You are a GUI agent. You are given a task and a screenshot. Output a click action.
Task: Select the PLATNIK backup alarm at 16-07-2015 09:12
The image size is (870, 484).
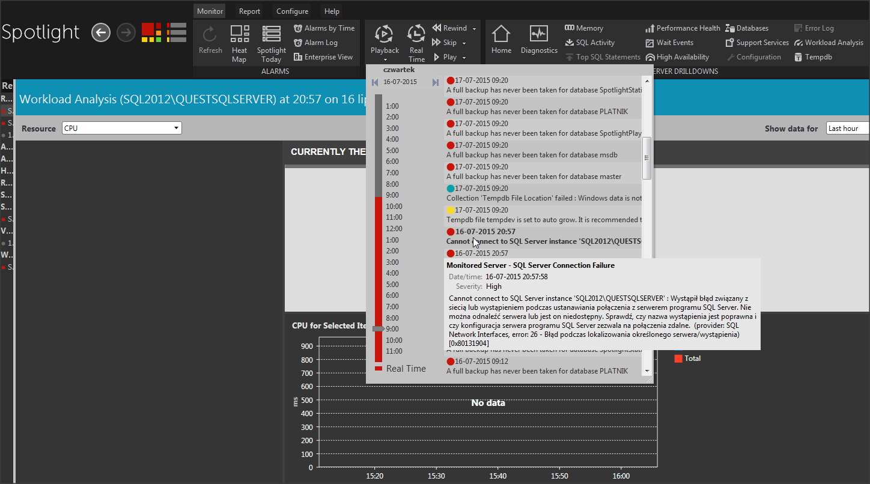544,366
